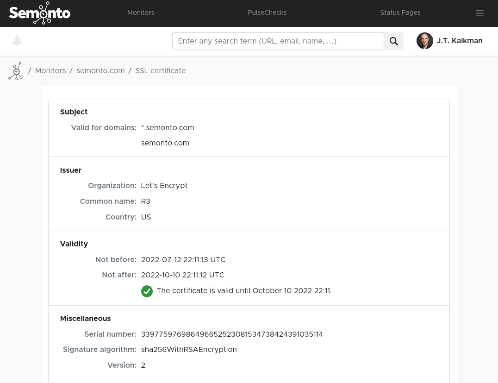Click the notifications bell icon
The image size is (498, 383).
pyautogui.click(x=17, y=41)
